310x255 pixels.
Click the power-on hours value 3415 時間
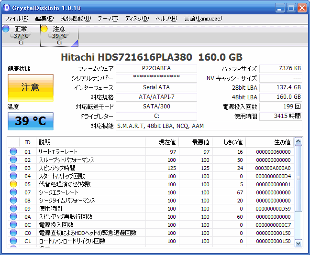(x=281, y=116)
